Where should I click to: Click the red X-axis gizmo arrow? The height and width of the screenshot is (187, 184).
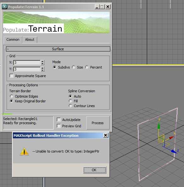click(x=171, y=138)
